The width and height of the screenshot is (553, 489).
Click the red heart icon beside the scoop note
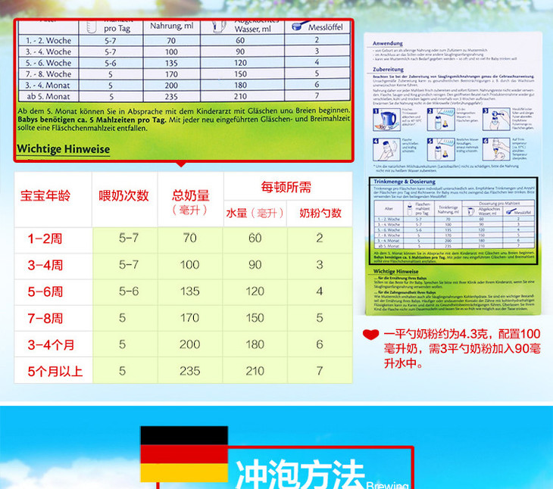[x=370, y=335]
